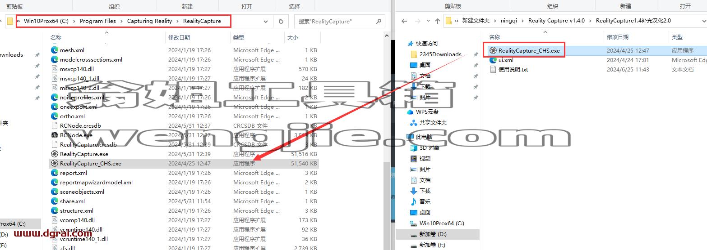This screenshot has height=250, width=707.
Task: Open the address history dropdown in left window
Action: (266, 21)
